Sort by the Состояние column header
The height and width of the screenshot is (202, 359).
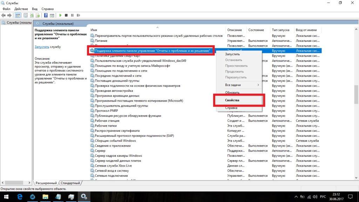point(258,30)
